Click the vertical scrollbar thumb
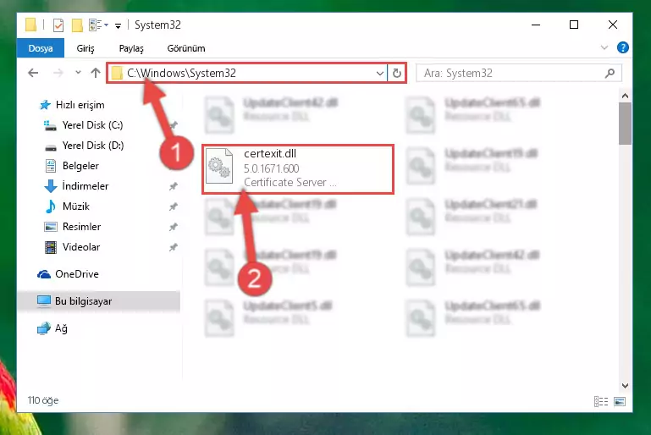This screenshot has width=651, height=435. click(625, 124)
